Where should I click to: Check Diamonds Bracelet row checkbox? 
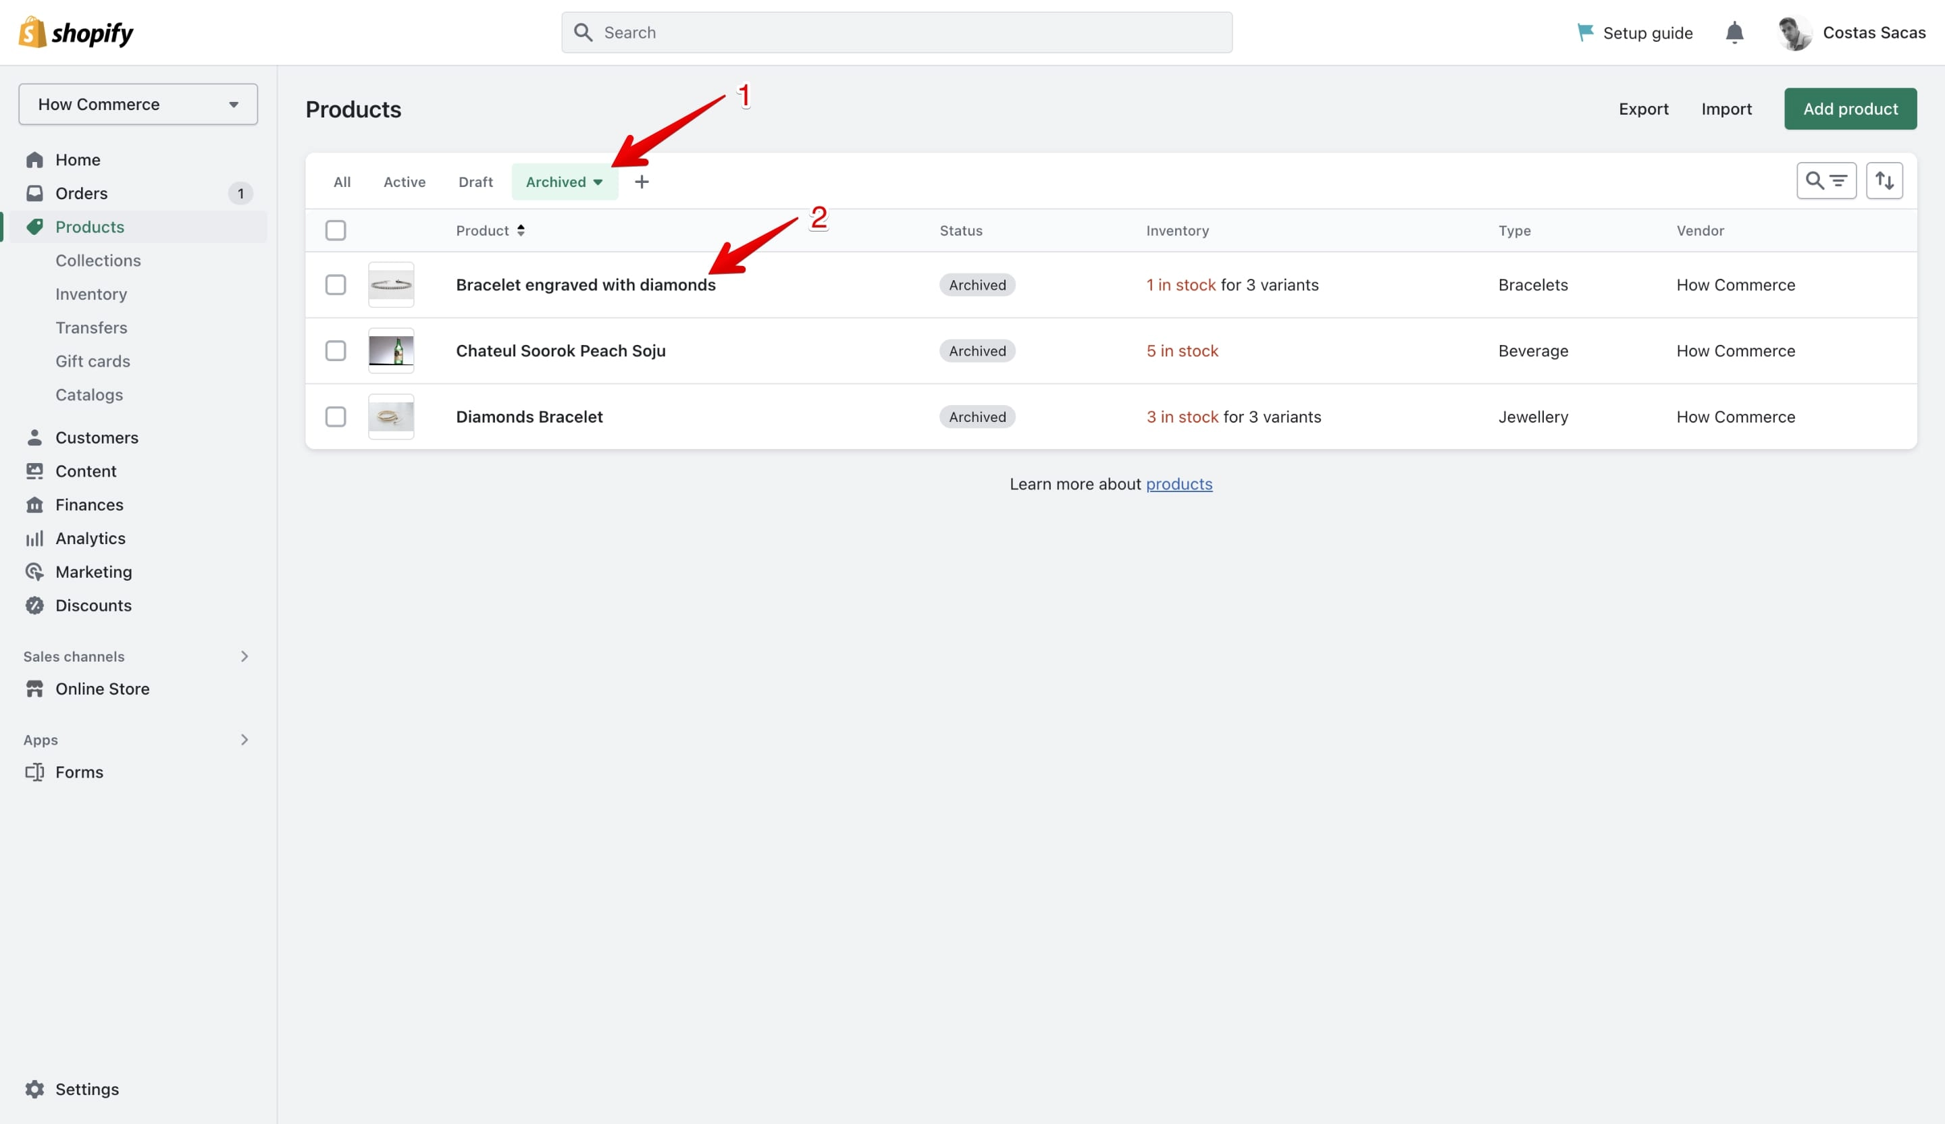(336, 417)
